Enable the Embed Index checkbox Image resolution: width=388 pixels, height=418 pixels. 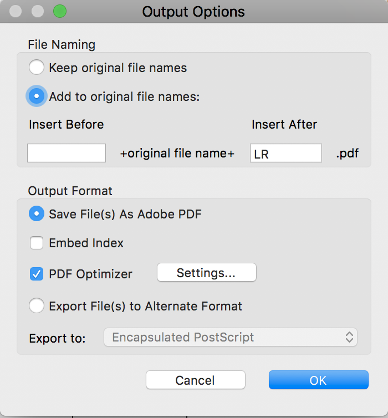pyautogui.click(x=37, y=243)
